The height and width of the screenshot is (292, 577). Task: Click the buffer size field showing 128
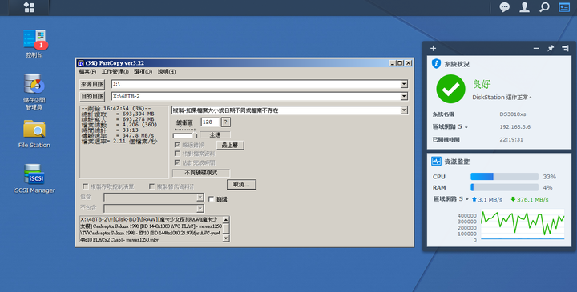point(210,122)
